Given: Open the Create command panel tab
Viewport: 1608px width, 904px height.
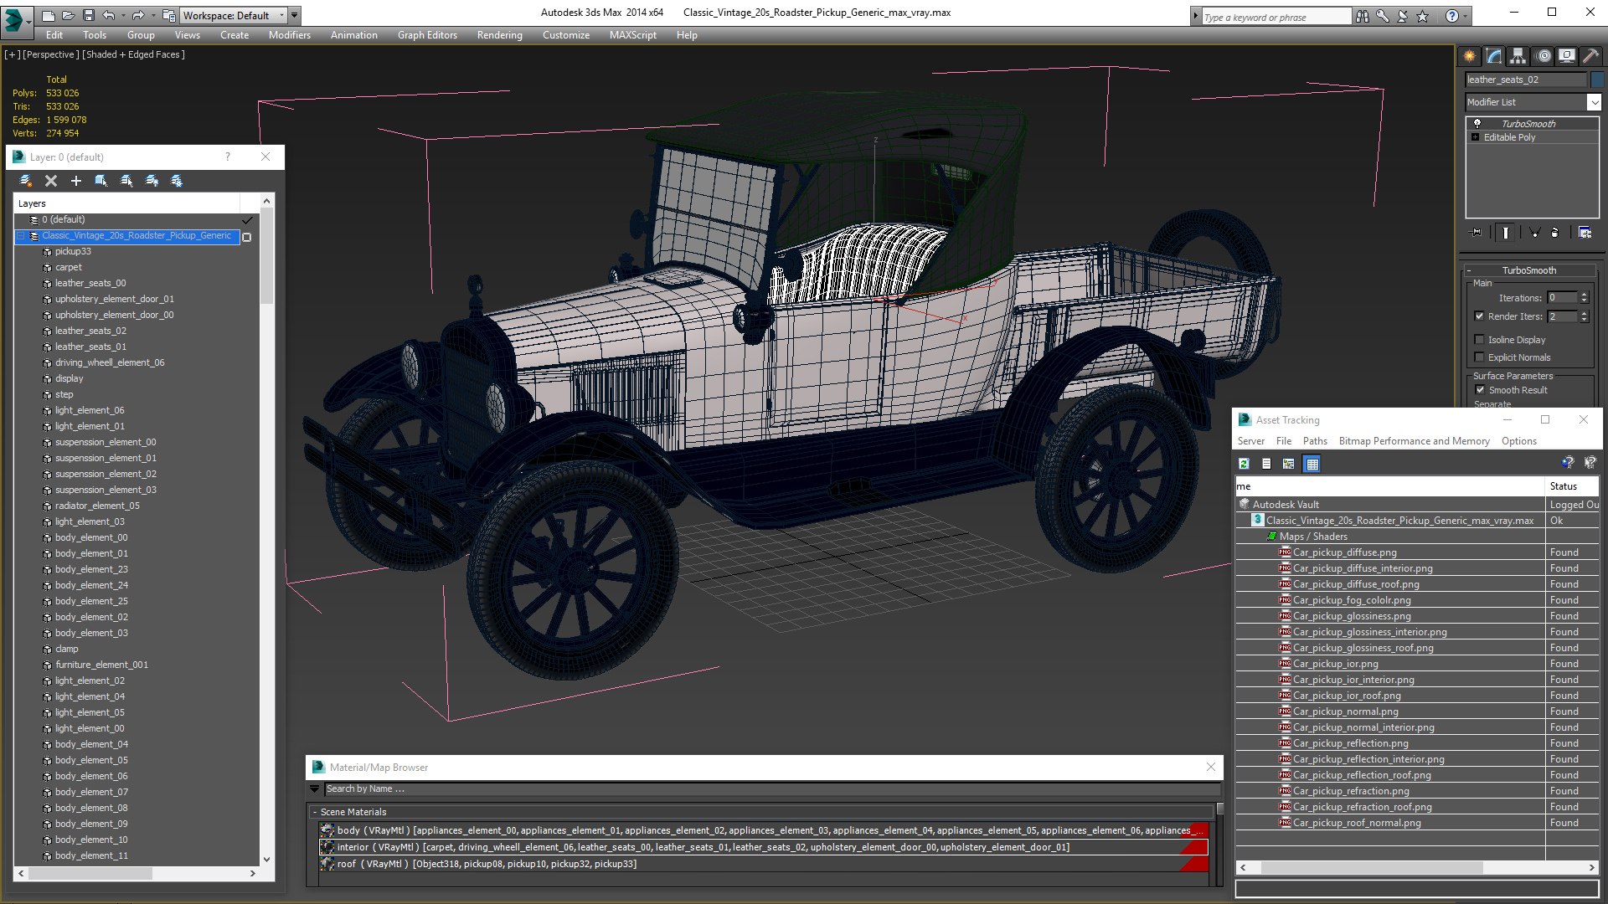Looking at the screenshot, I should coord(1470,56).
